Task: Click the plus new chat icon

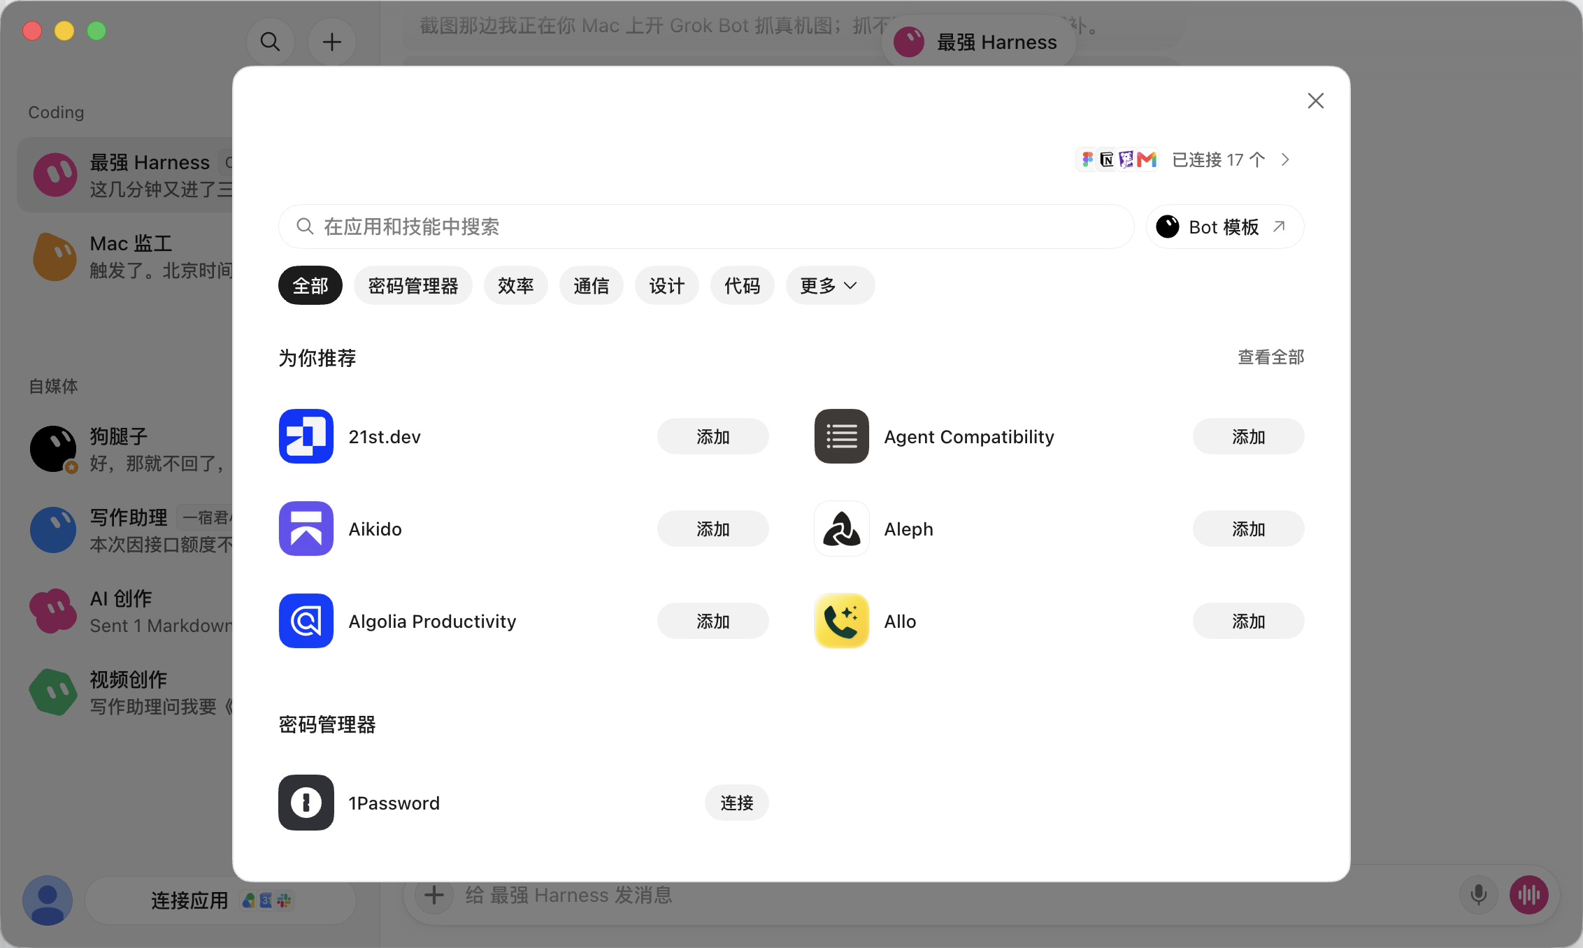Action: point(332,42)
